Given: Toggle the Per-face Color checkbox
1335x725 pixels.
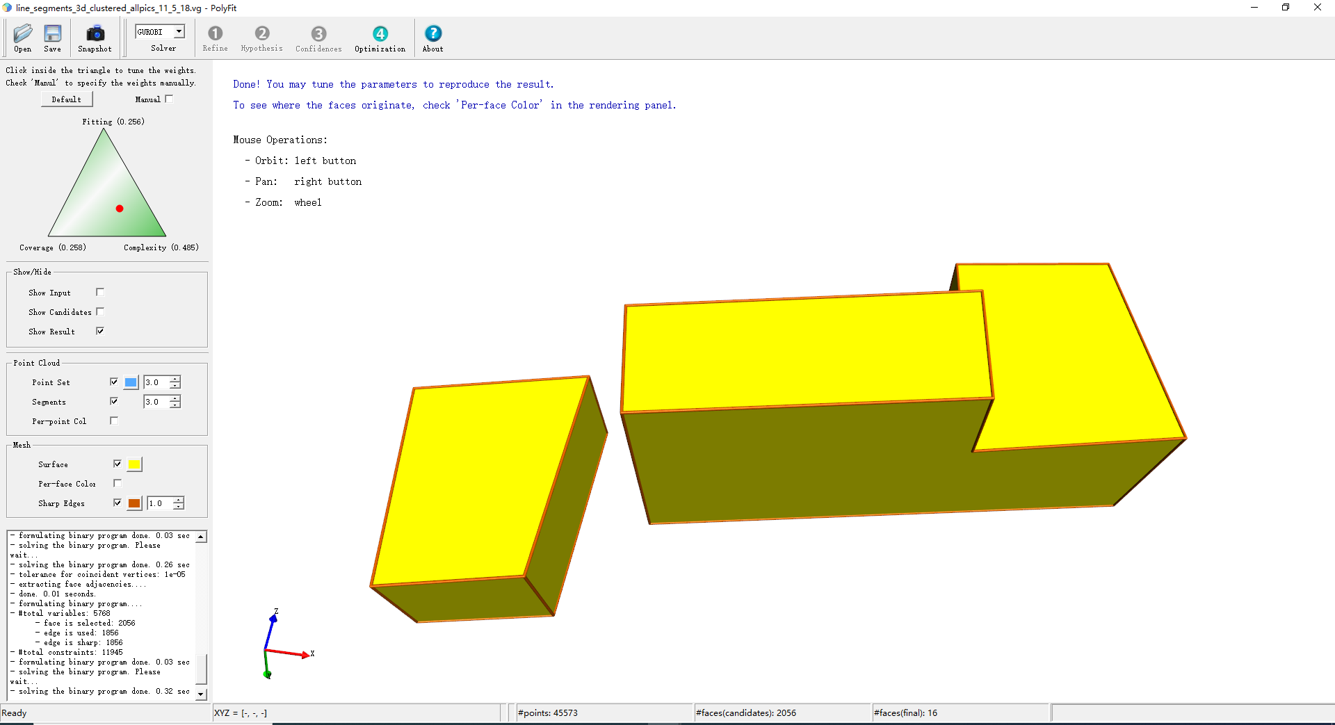Looking at the screenshot, I should 118,483.
